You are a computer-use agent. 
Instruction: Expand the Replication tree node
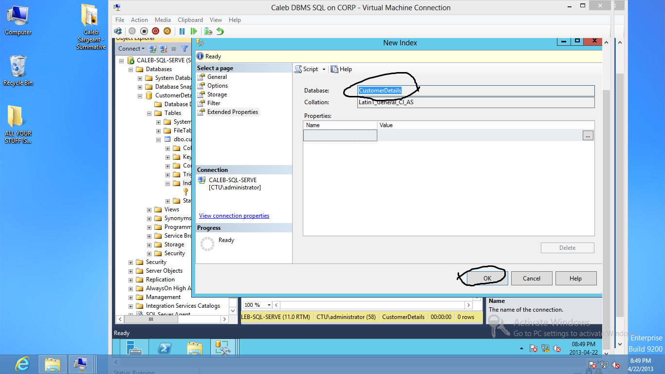(x=130, y=280)
